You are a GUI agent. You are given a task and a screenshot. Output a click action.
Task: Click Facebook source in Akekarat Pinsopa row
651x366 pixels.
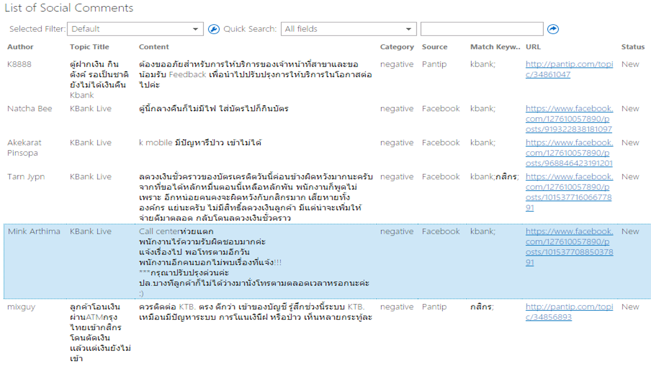(x=440, y=142)
